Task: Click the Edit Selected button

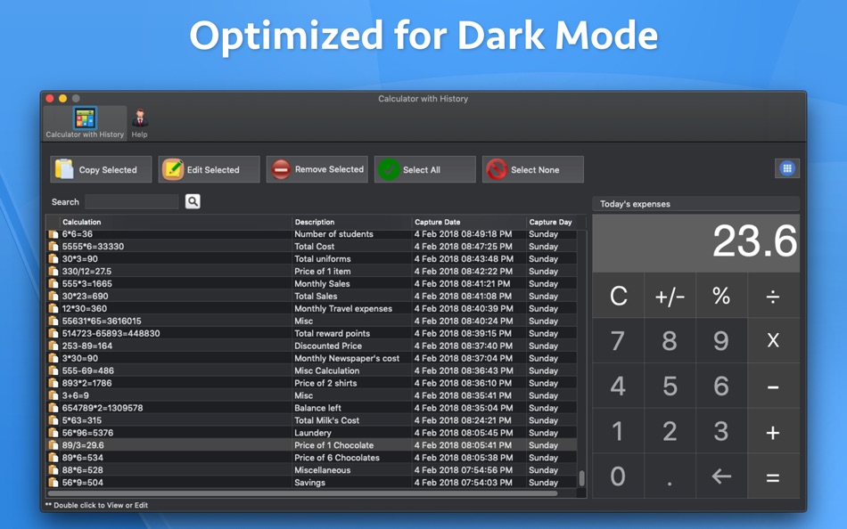Action: coord(209,169)
